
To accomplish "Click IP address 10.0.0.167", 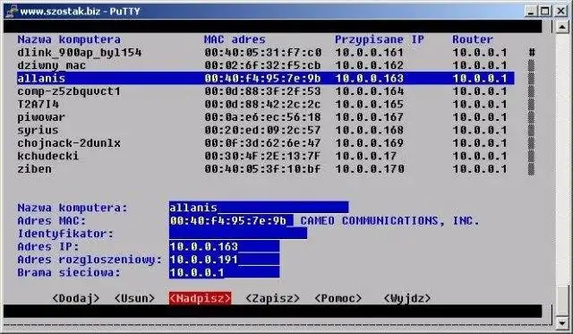I will pyautogui.click(x=370, y=117).
